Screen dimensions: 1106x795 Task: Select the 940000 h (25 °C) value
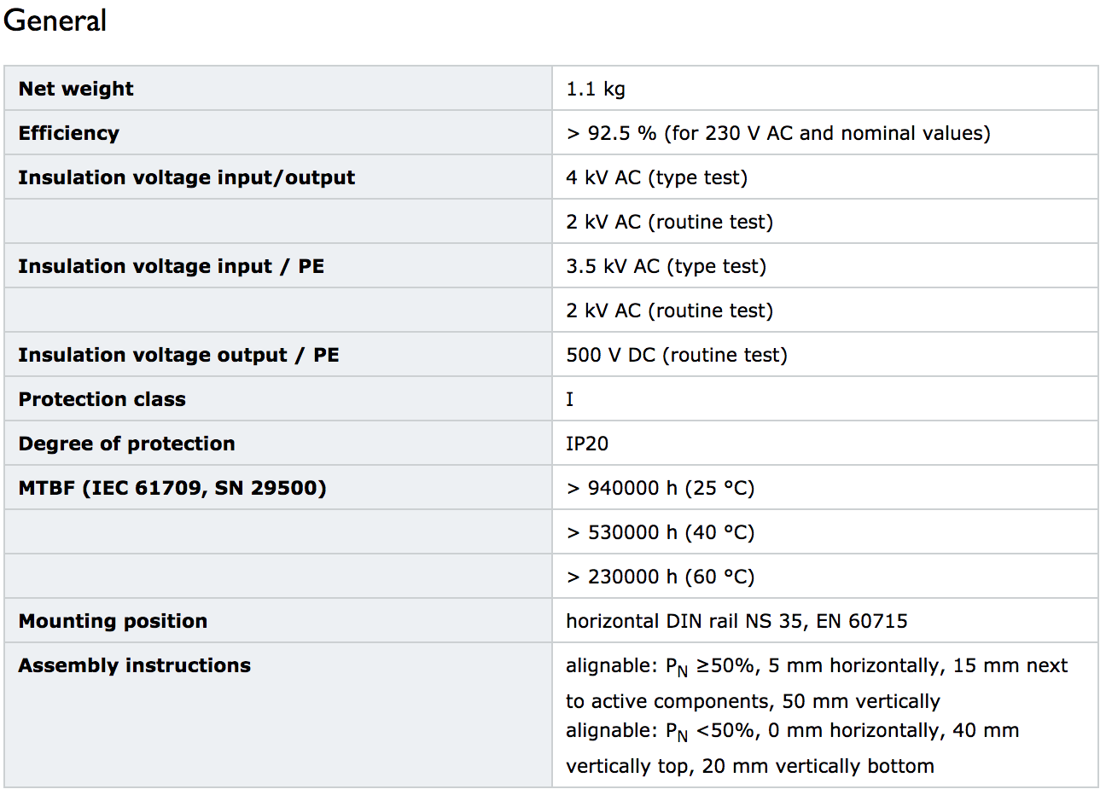[x=661, y=488]
